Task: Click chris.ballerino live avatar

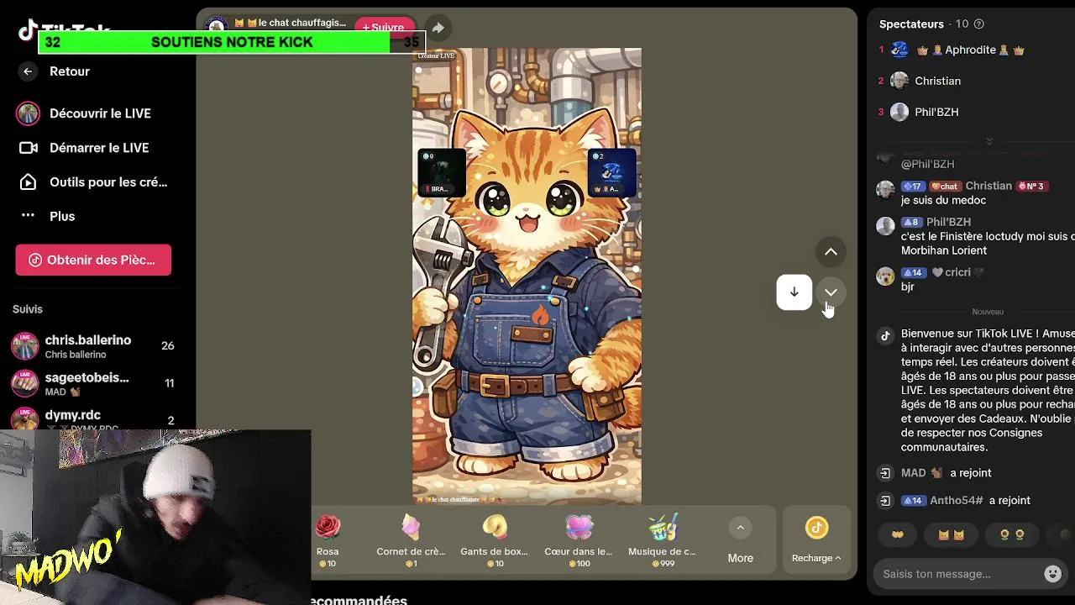Action: [24, 345]
